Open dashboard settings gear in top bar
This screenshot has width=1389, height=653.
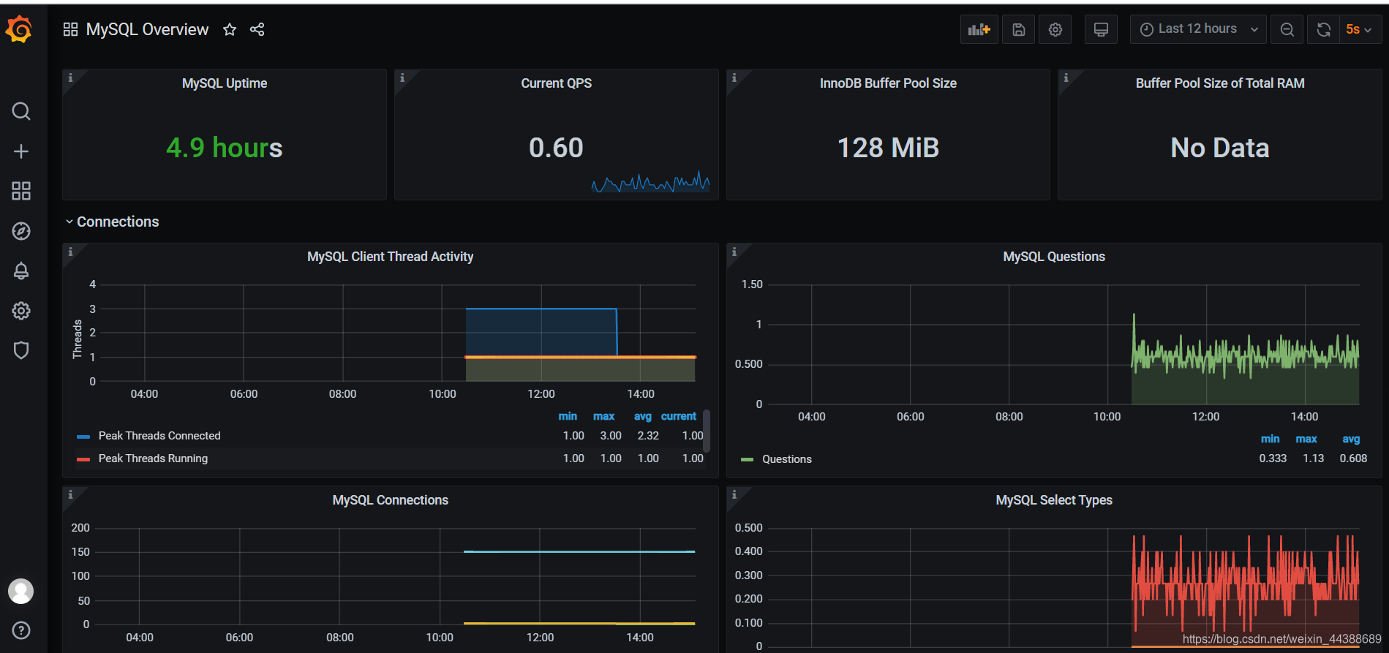pyautogui.click(x=1055, y=29)
